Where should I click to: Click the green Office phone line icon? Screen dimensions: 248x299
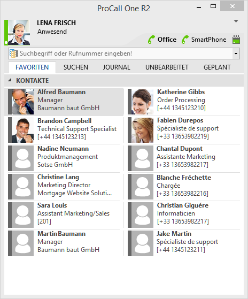[152, 40]
